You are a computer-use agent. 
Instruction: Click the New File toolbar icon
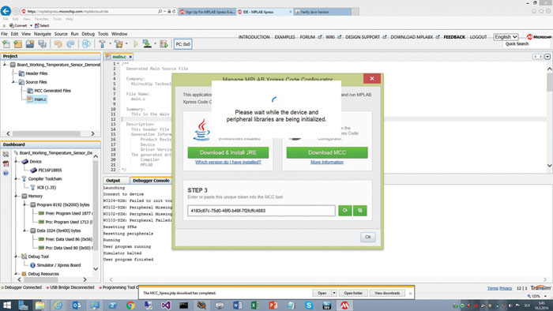click(x=6, y=44)
